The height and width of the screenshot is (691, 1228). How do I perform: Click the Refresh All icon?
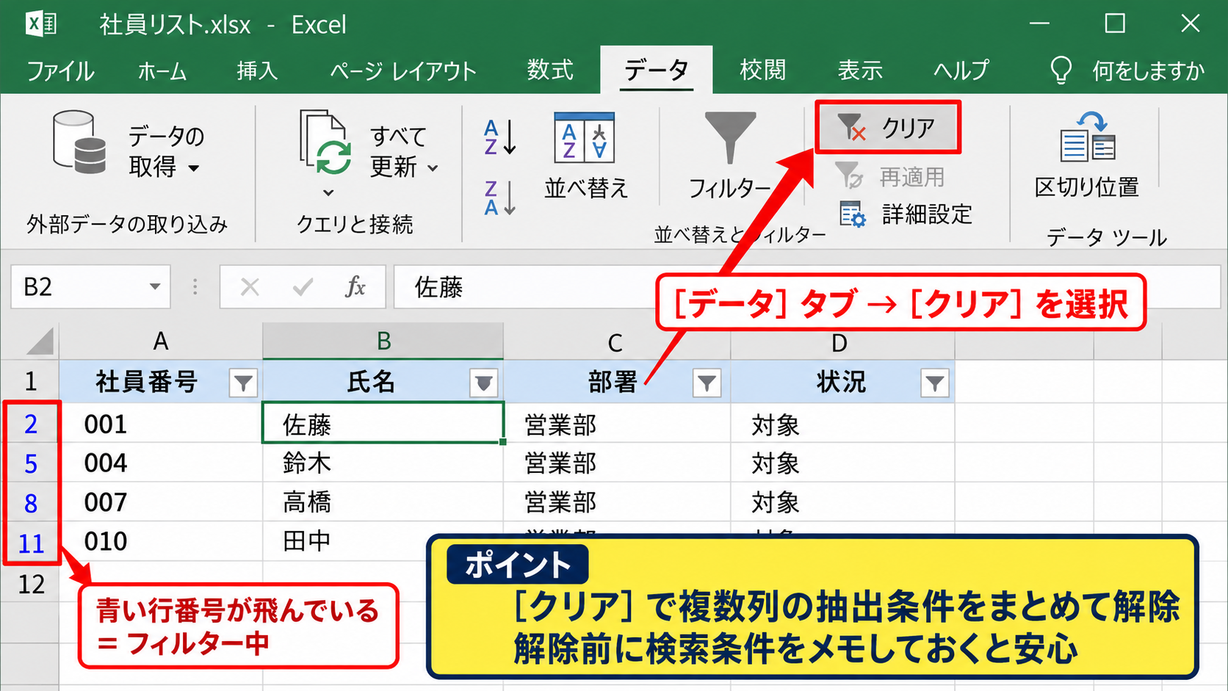[x=325, y=144]
